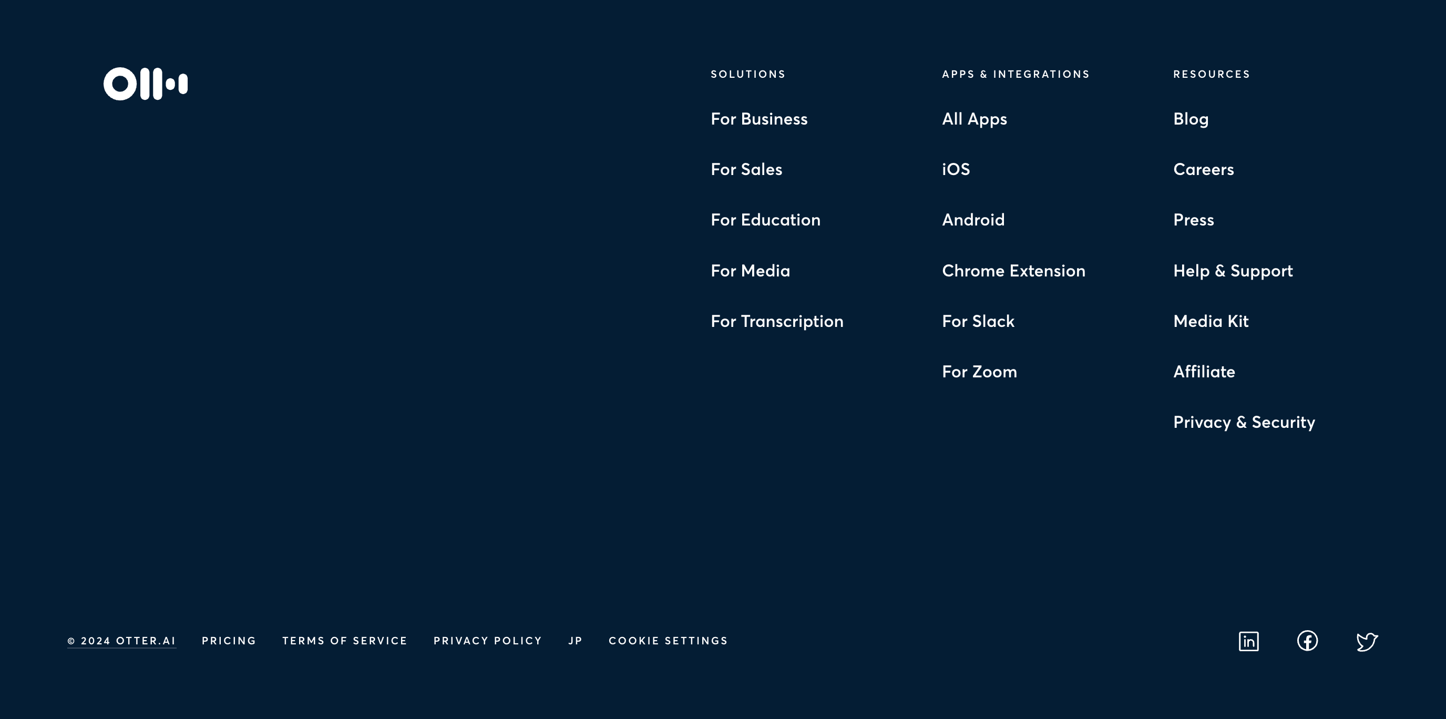Visit the Otter Blog
Image resolution: width=1446 pixels, height=719 pixels.
coord(1191,119)
